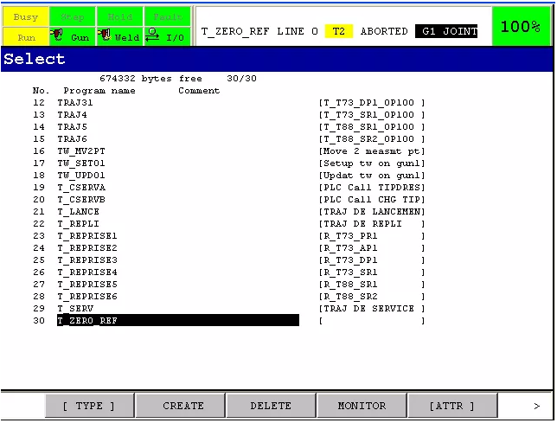This screenshot has height=423, width=557.
Task: Click comment [PLC Call CHG TIP]
Action: (x=372, y=200)
